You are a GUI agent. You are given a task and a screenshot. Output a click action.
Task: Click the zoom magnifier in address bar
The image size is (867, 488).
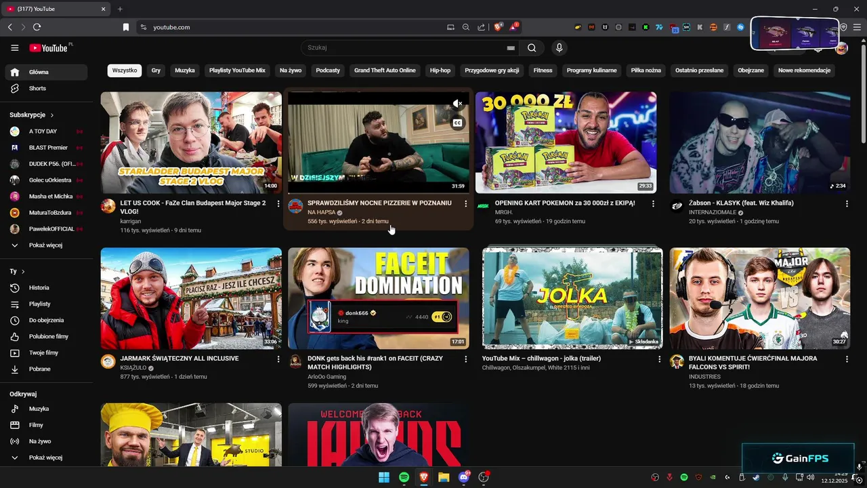point(466,27)
